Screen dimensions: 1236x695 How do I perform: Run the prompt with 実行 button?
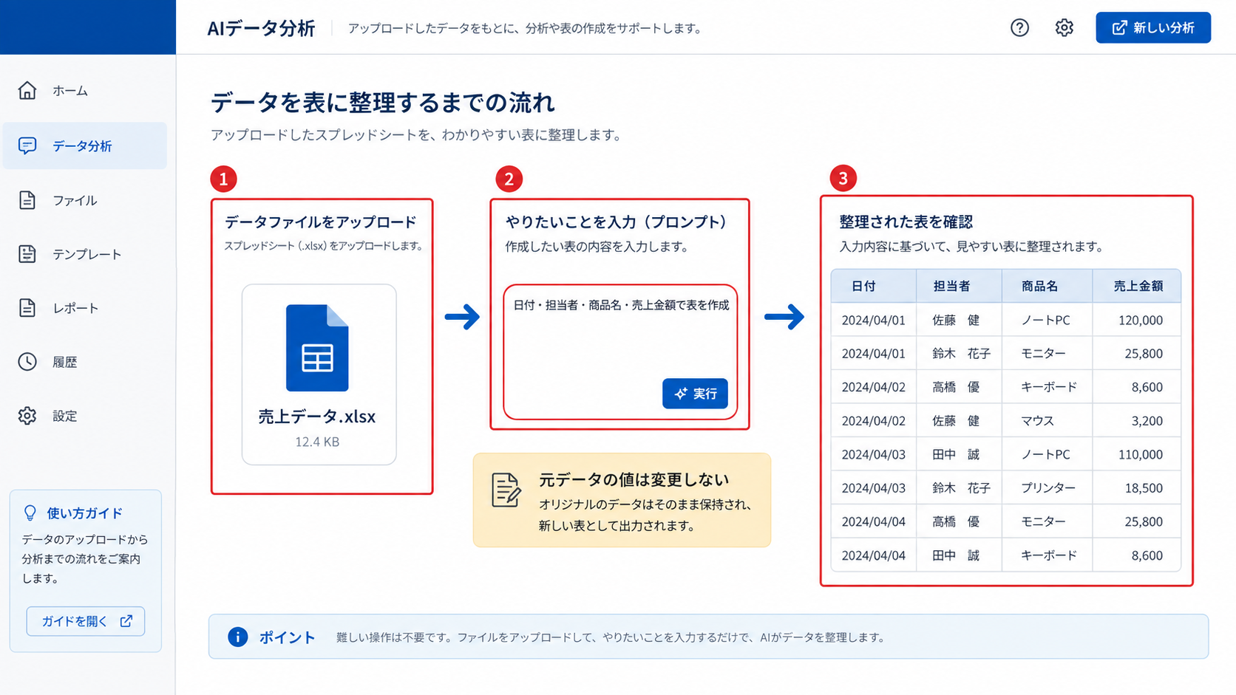point(695,394)
